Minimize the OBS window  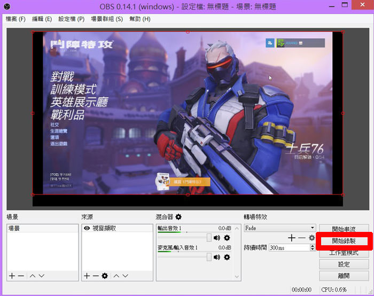click(332, 5)
